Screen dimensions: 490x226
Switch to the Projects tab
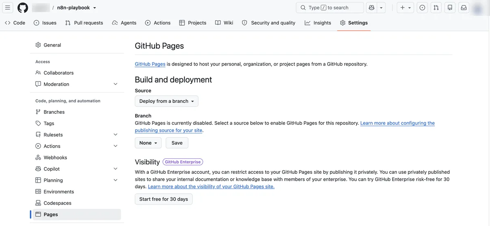pos(193,23)
